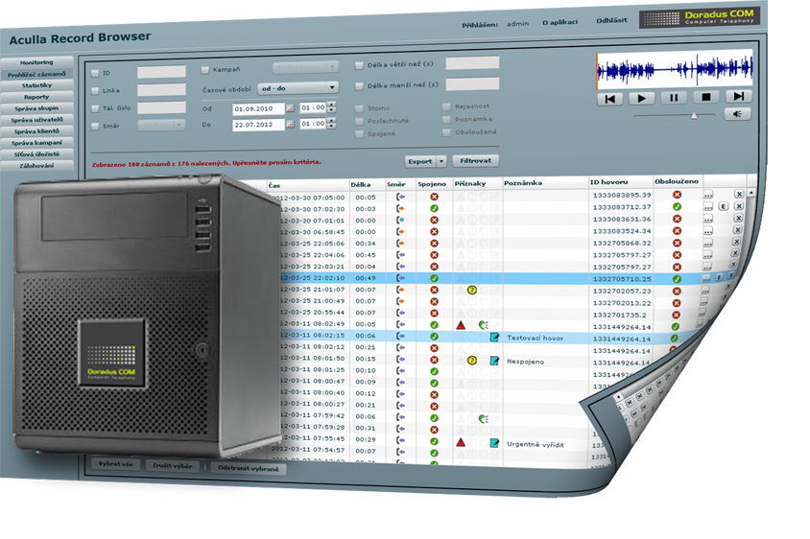This screenshot has height=539, width=810.
Task: Check Délka větší než (s)
Action: 360,65
